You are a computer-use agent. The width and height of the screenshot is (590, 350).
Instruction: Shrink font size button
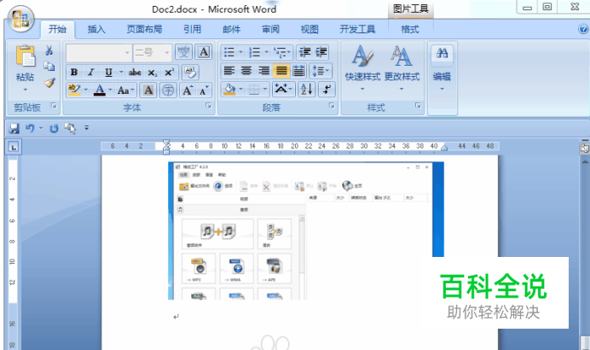pyautogui.click(x=204, y=90)
